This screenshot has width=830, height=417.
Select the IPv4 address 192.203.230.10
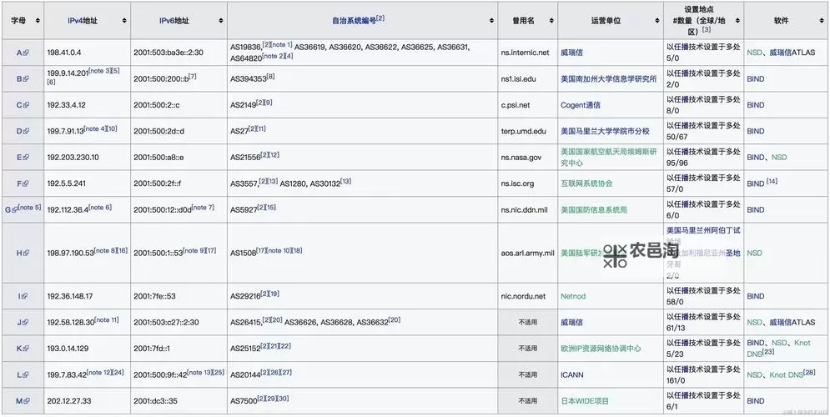click(x=73, y=157)
